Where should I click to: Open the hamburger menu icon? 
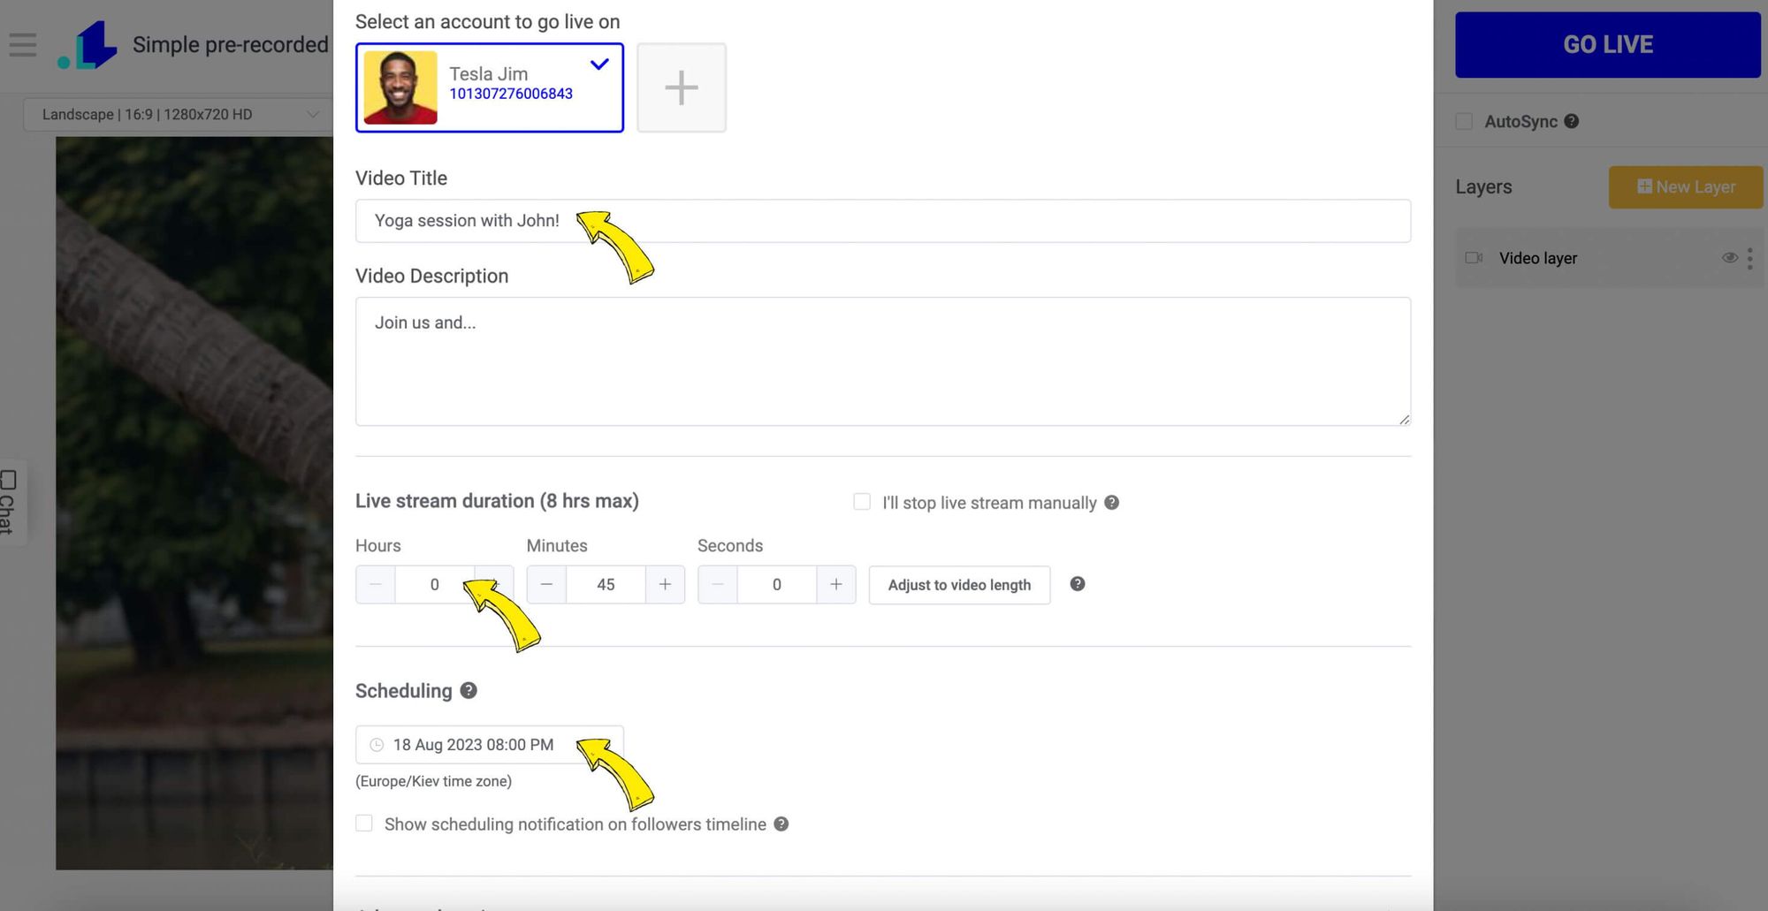(23, 44)
